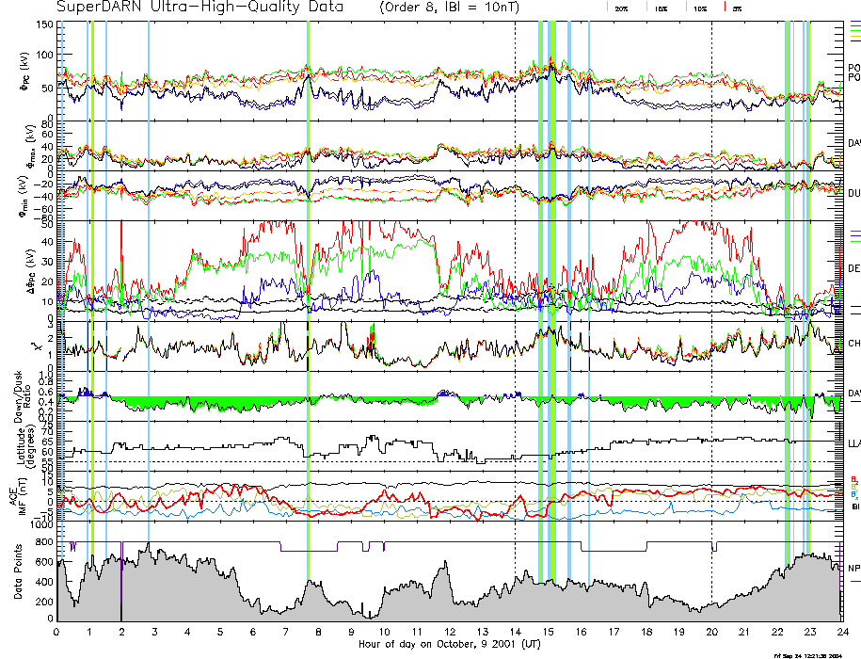Viewport: 861px width, 659px height.
Task: Click the 20% legend label at top
Action: click(621, 8)
